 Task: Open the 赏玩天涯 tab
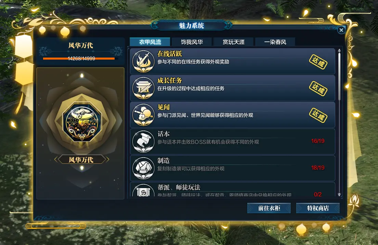[234, 42]
